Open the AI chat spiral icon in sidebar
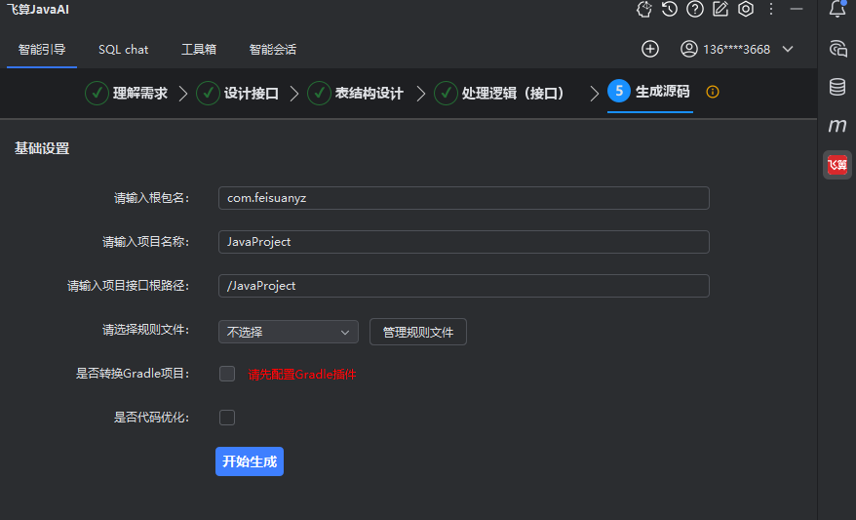Screen dimensions: 856x520 coord(837,49)
